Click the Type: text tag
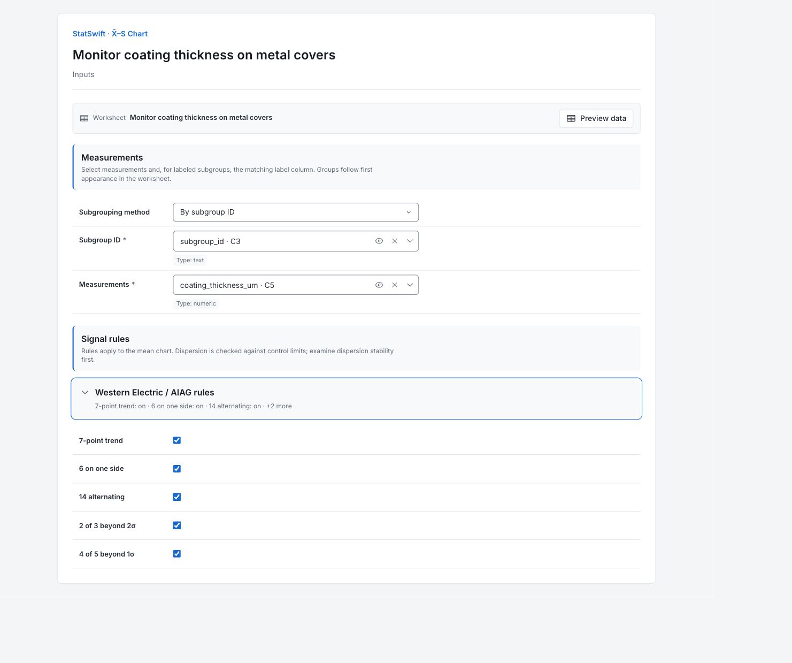 point(190,261)
